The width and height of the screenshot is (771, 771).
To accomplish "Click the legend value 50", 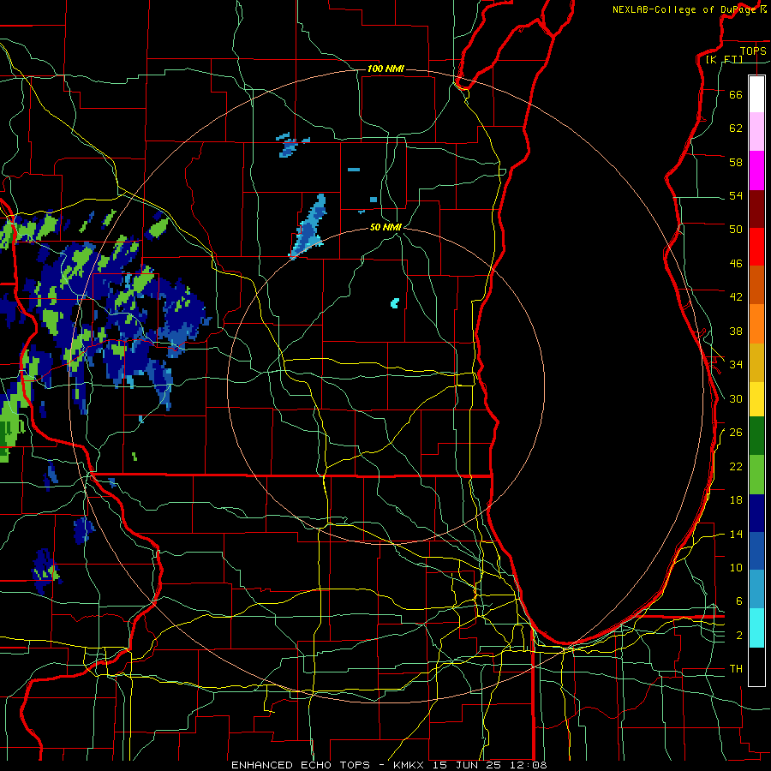I will [736, 230].
